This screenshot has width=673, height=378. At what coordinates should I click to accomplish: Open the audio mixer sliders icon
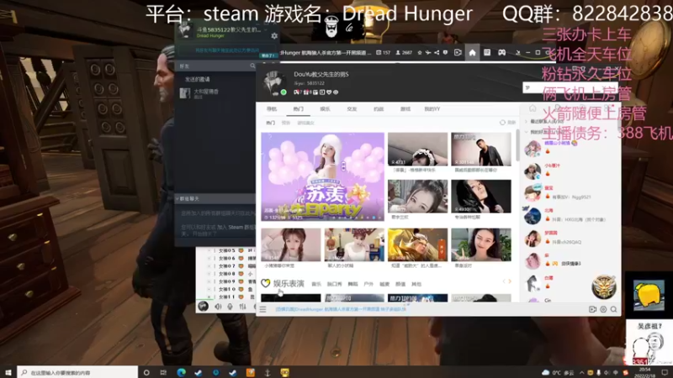point(243,307)
